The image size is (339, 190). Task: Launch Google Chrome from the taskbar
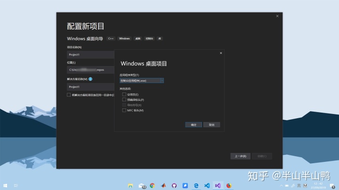[152, 185]
